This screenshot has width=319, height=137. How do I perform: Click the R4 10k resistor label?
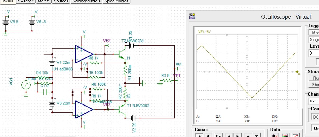(42, 73)
